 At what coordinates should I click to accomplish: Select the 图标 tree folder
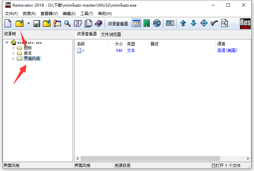[x=28, y=48]
